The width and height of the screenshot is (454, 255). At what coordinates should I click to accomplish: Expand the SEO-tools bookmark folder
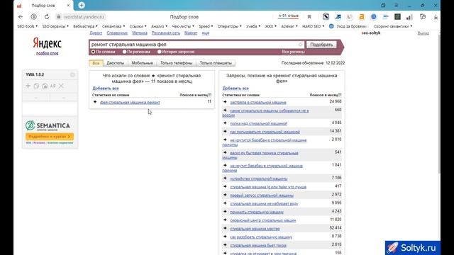pos(27,26)
